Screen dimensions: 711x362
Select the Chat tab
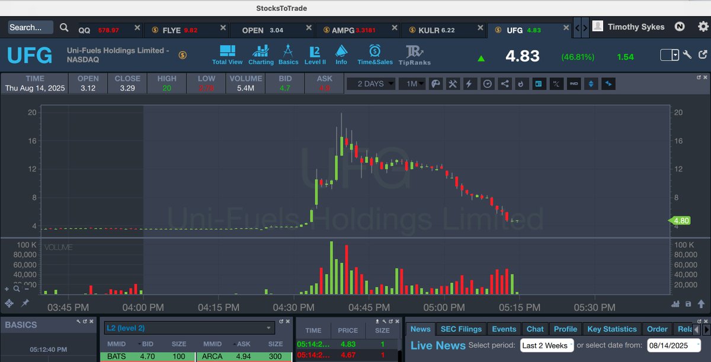click(535, 329)
